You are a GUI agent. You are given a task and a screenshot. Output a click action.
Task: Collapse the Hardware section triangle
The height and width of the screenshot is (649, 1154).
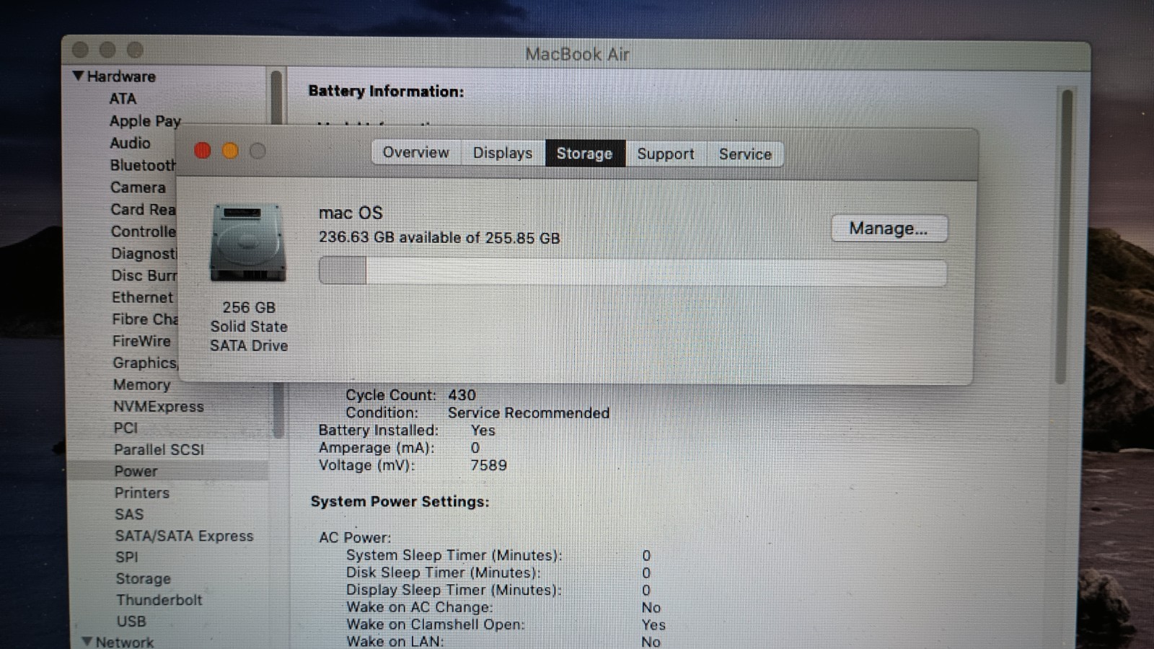[78, 76]
